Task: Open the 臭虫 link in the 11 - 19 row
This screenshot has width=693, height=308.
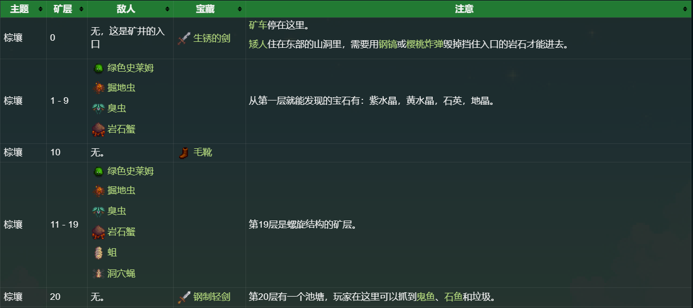Action: tap(117, 211)
